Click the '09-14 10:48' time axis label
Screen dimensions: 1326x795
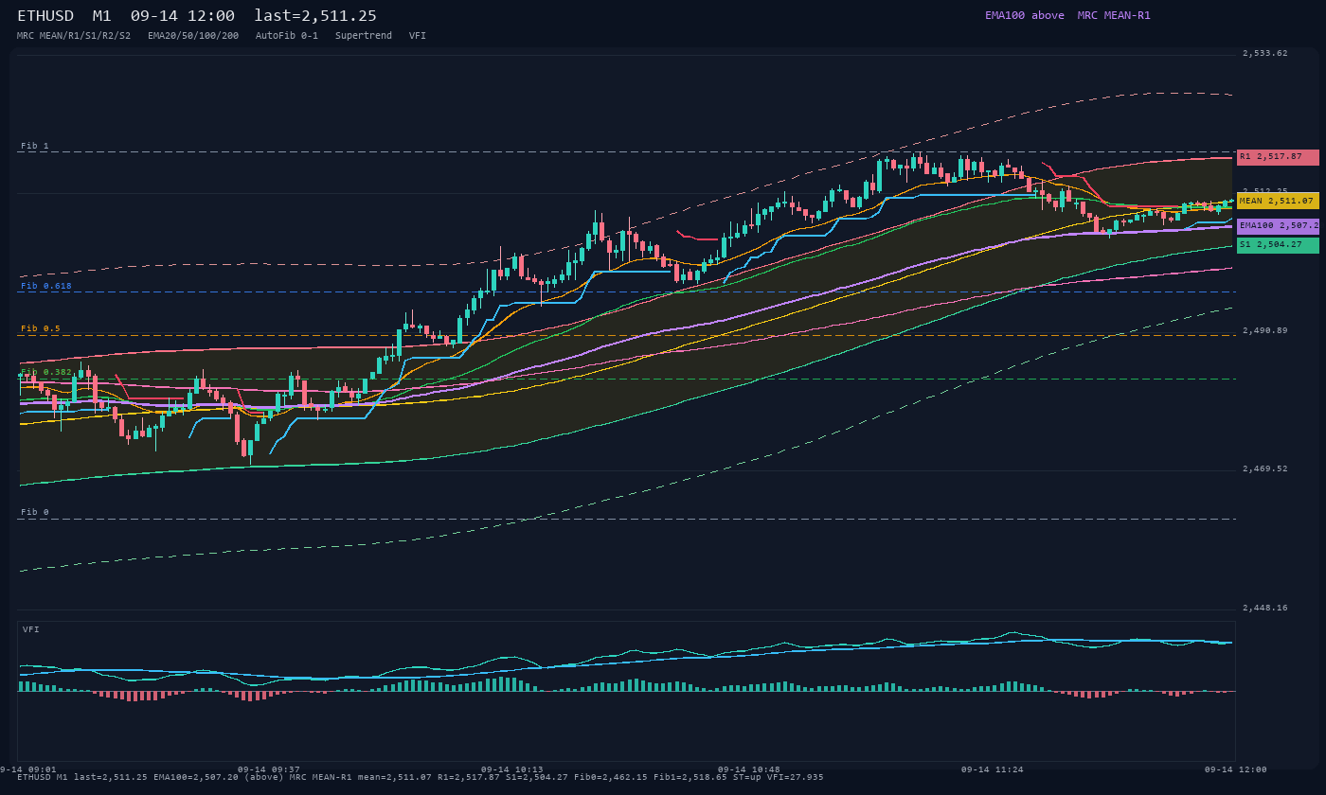point(749,769)
